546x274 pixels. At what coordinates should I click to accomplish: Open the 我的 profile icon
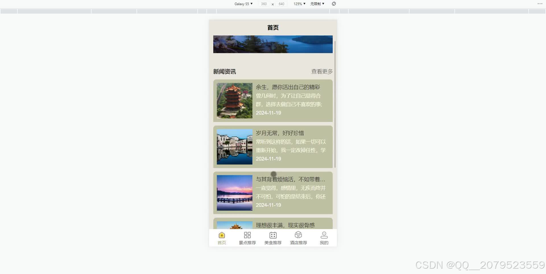[x=324, y=235]
